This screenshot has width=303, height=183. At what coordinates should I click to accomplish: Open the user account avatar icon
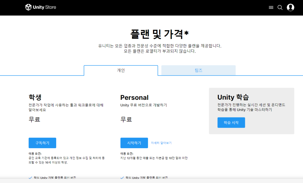290,7
